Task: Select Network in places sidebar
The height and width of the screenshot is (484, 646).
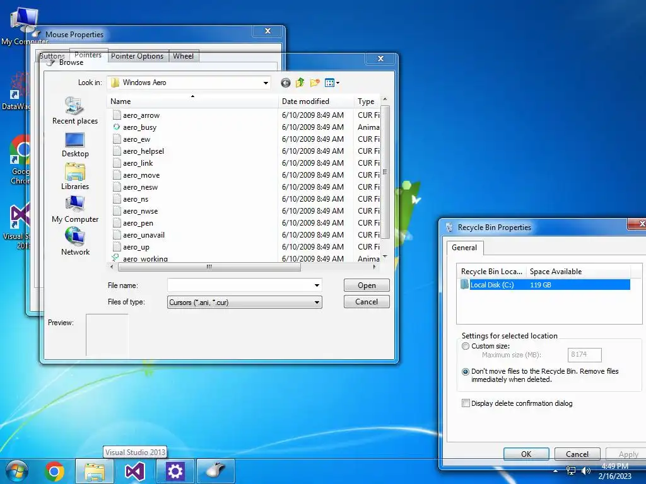Action: click(x=75, y=242)
